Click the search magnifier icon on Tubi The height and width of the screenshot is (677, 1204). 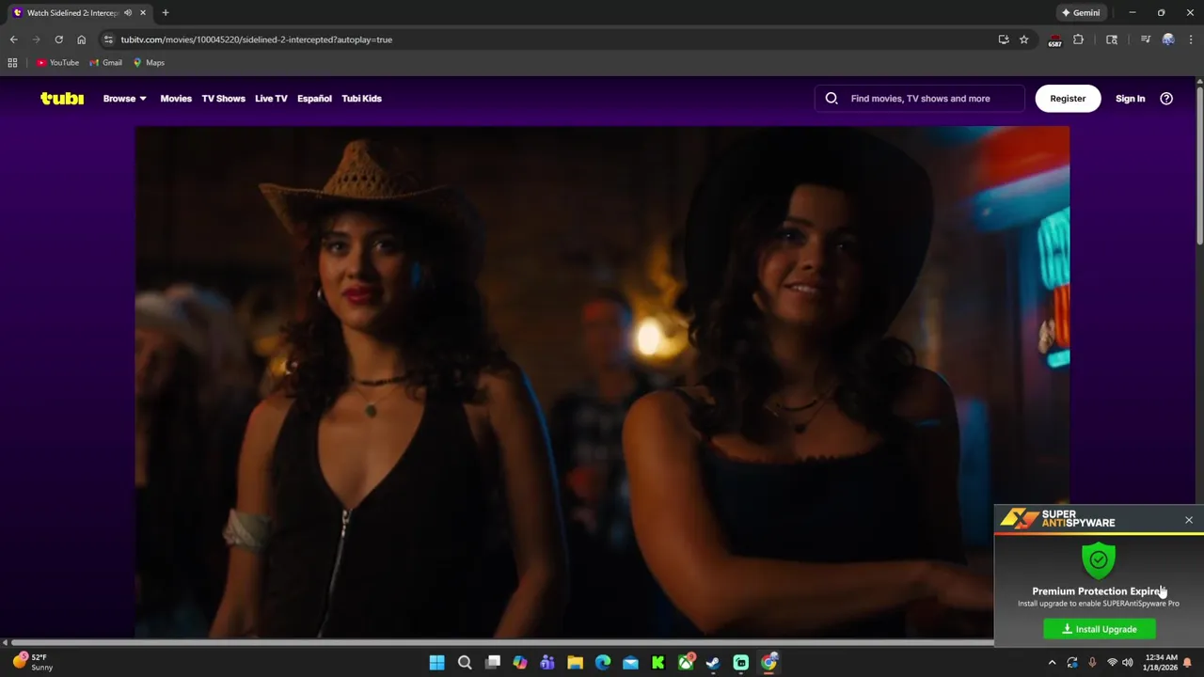tap(832, 99)
